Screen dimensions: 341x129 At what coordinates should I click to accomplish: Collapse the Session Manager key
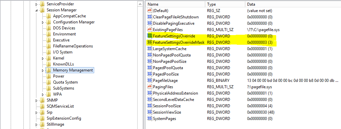(x=36, y=10)
